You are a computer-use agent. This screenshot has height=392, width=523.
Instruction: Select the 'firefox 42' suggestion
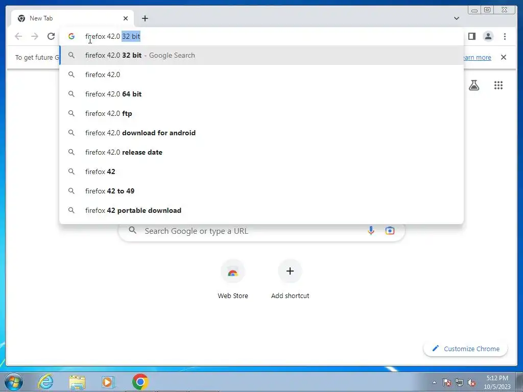[x=261, y=171]
